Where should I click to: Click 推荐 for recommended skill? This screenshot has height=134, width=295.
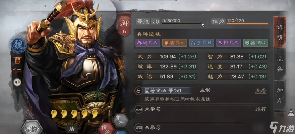261,109
